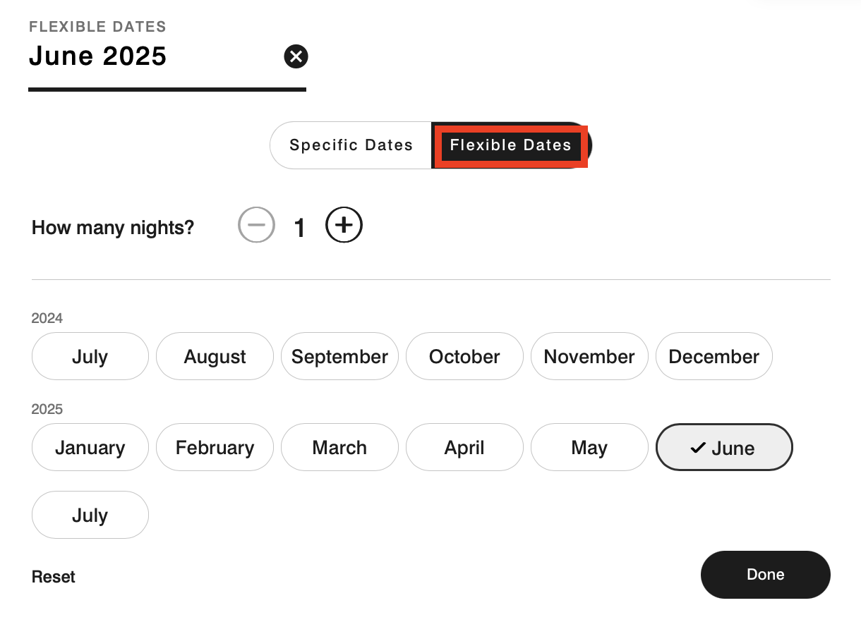
Task: Select October 2024
Action: click(x=464, y=356)
